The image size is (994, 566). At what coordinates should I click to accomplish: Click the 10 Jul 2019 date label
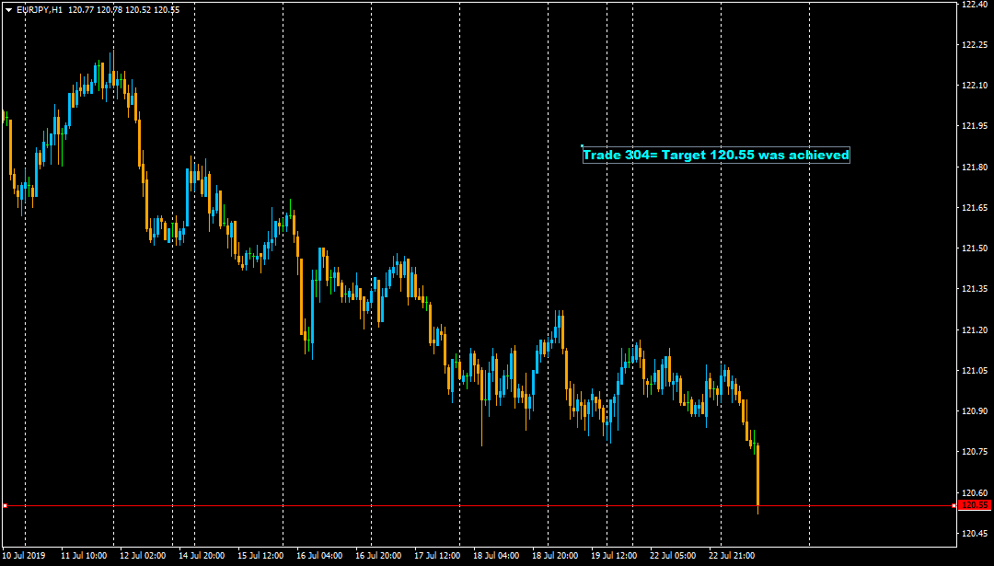(24, 555)
